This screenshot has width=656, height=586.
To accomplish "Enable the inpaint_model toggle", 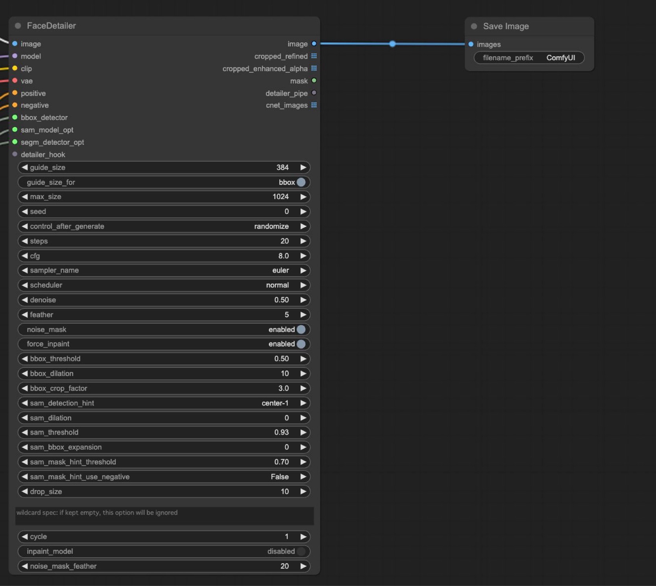I will [x=301, y=551].
